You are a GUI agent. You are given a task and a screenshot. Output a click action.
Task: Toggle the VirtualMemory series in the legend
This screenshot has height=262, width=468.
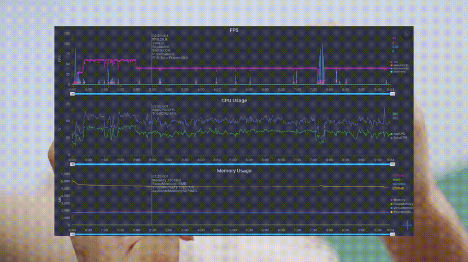pos(402,208)
